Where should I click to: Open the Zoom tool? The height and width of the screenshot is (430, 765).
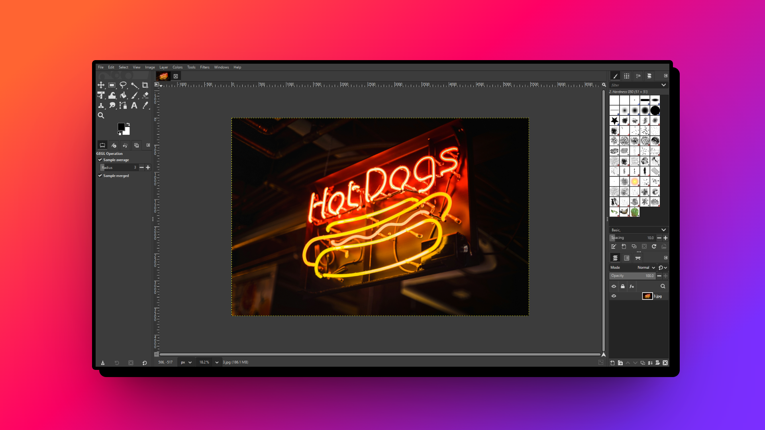point(101,115)
